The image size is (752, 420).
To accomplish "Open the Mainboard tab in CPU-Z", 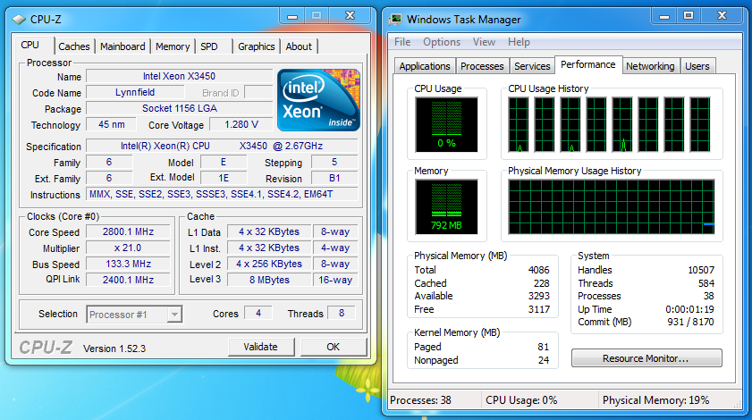I will [x=123, y=46].
